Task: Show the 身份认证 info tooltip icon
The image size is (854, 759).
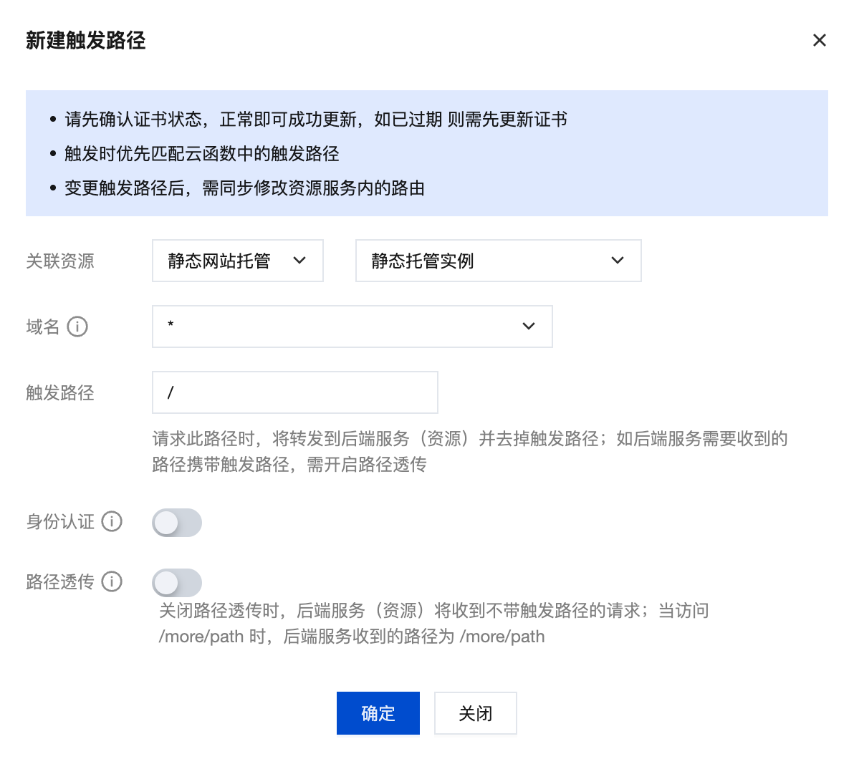Action: 112,522
